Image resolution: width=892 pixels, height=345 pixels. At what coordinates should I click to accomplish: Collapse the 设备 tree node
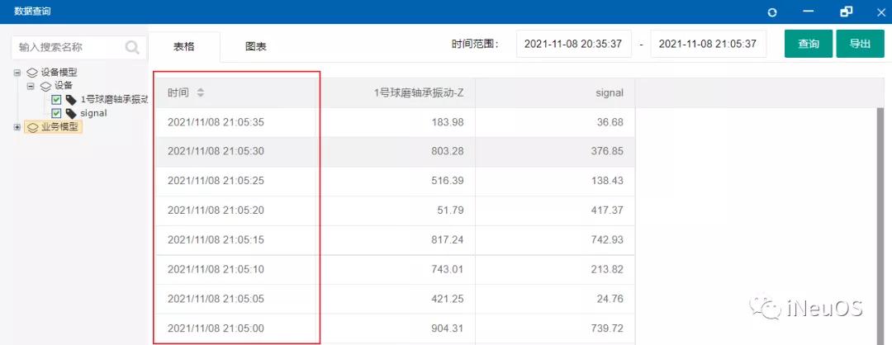coord(31,87)
